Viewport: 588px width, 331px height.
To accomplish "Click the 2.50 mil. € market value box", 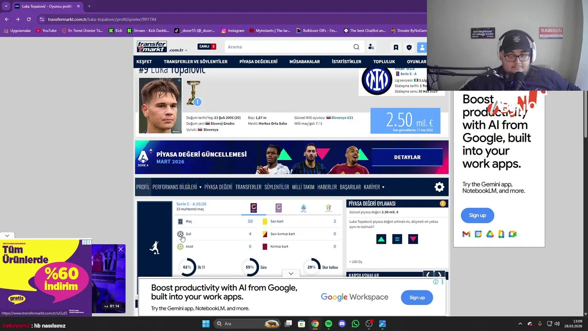I will 405,121.
